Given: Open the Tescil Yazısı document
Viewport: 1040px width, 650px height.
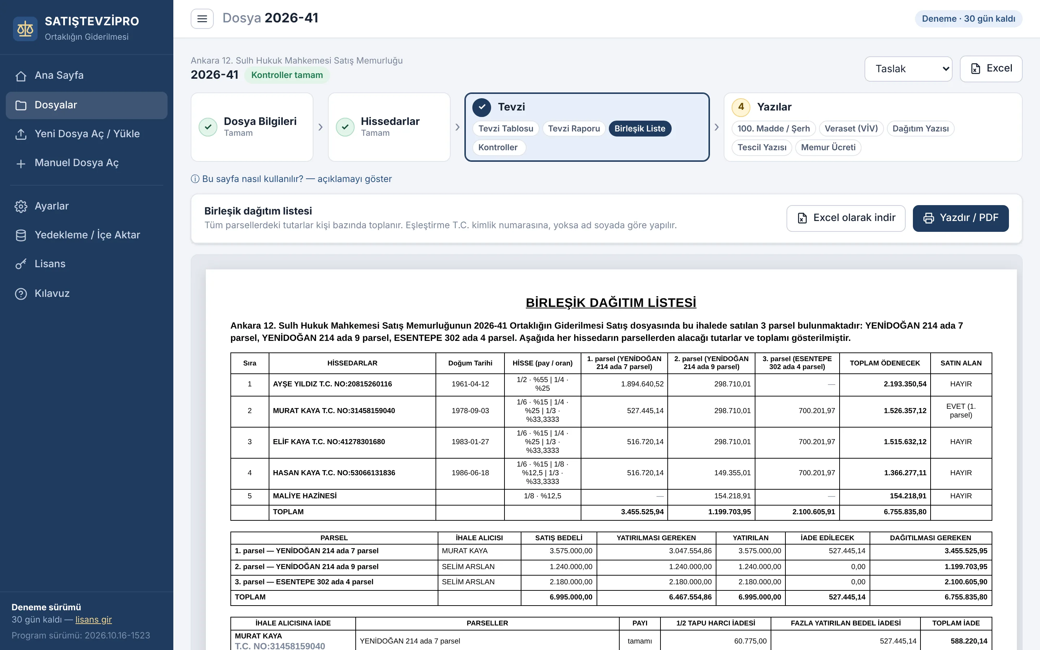Looking at the screenshot, I should [762, 147].
